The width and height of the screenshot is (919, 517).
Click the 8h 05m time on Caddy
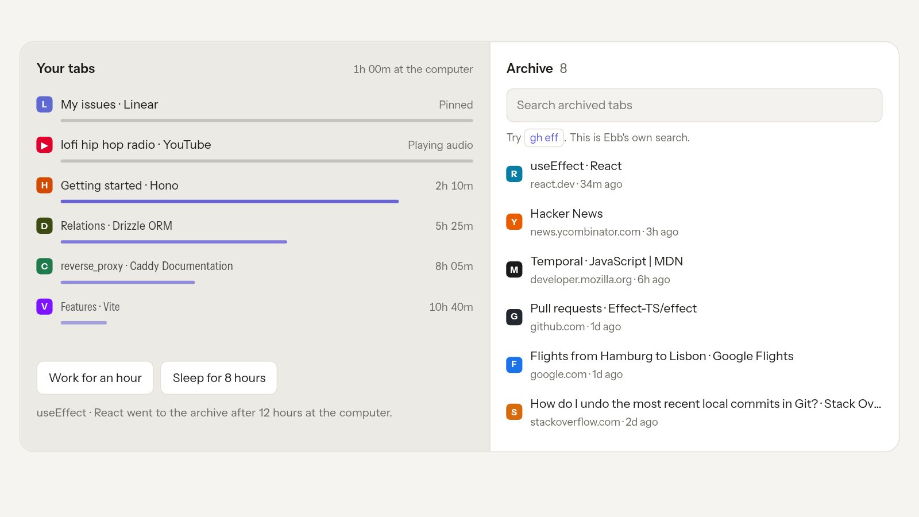[454, 266]
